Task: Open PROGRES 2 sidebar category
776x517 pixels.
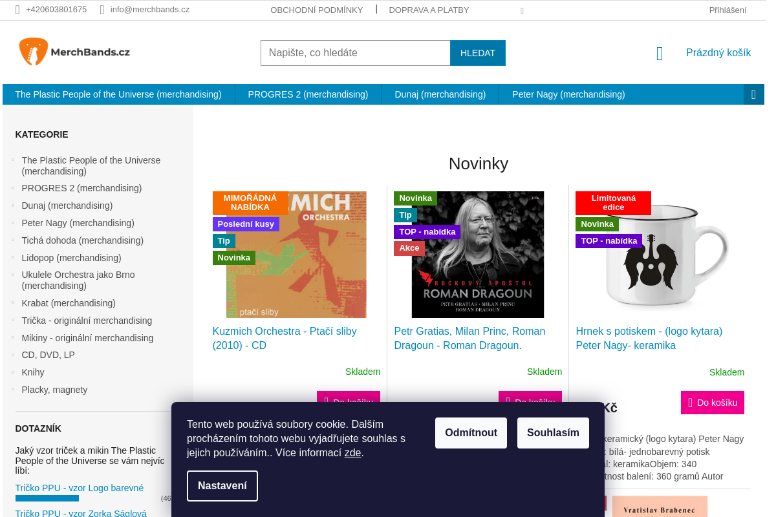Action: tap(81, 188)
